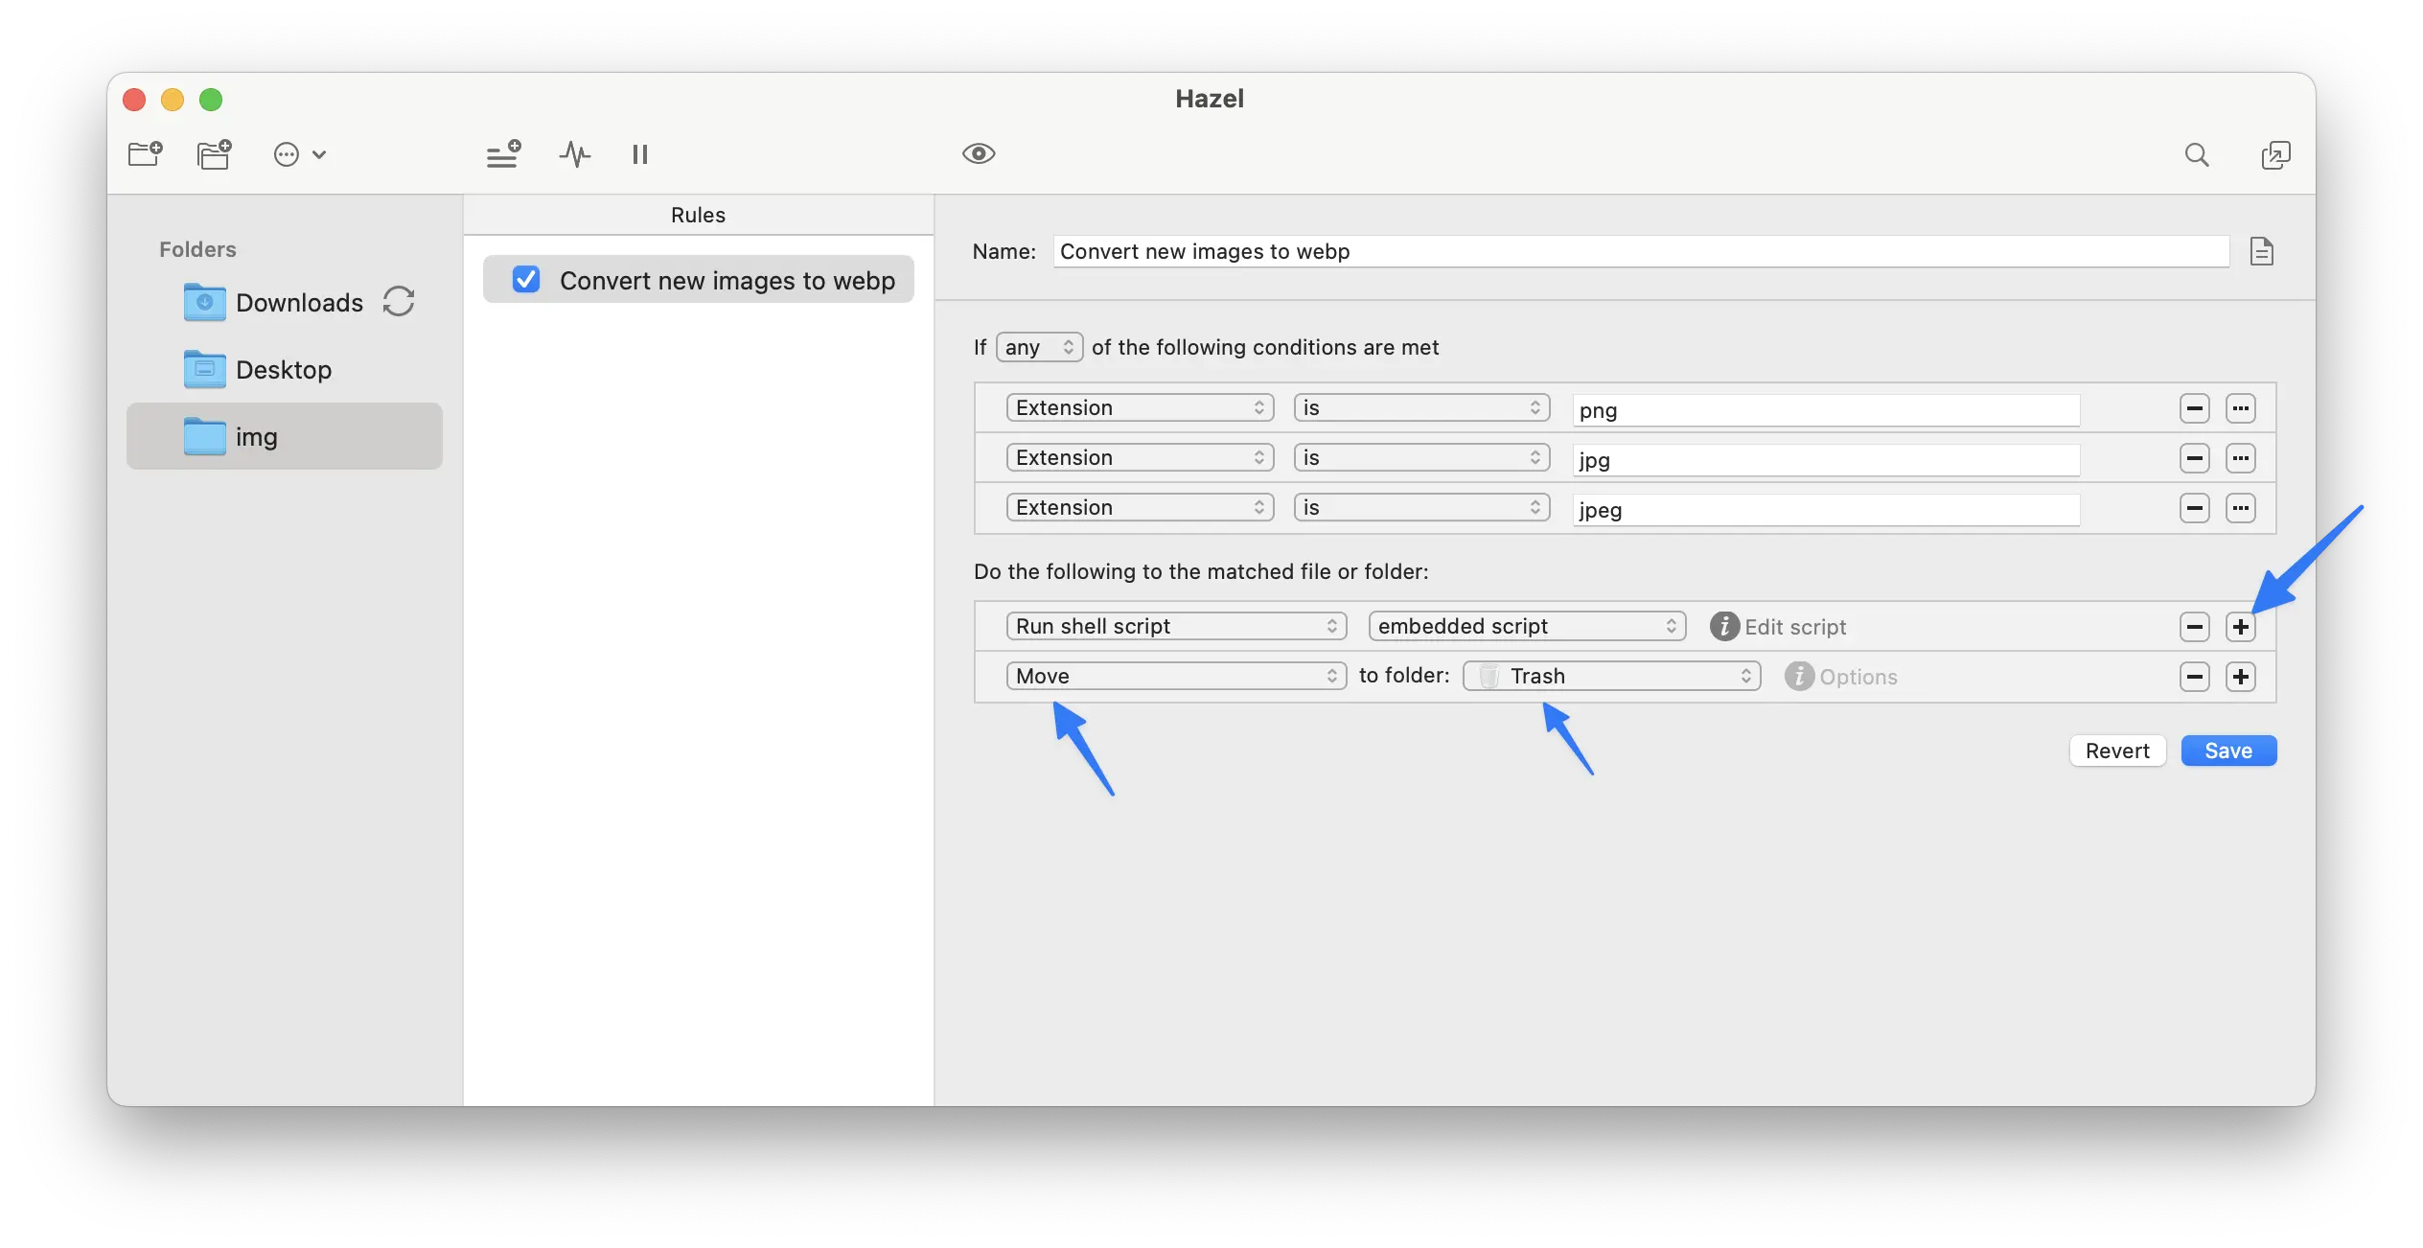
Task: Add action after Run shell script row
Action: (2241, 627)
